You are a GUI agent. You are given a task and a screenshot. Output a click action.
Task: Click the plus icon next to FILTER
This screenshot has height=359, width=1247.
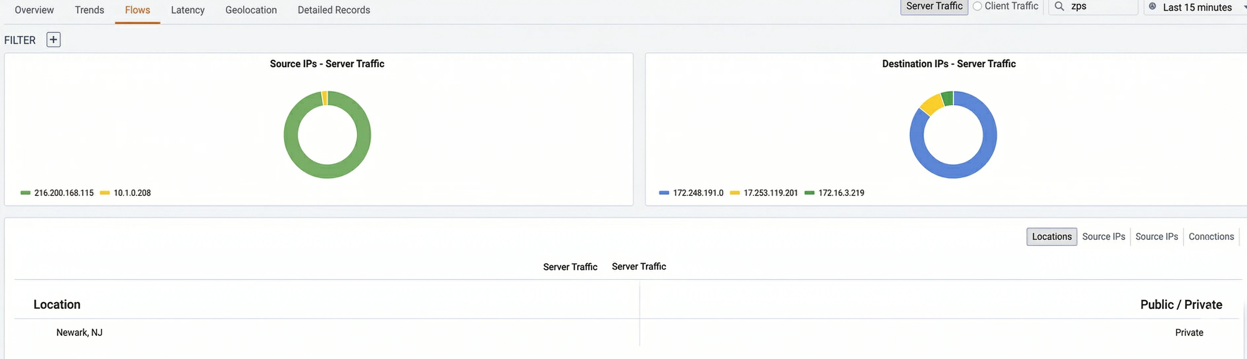point(53,39)
